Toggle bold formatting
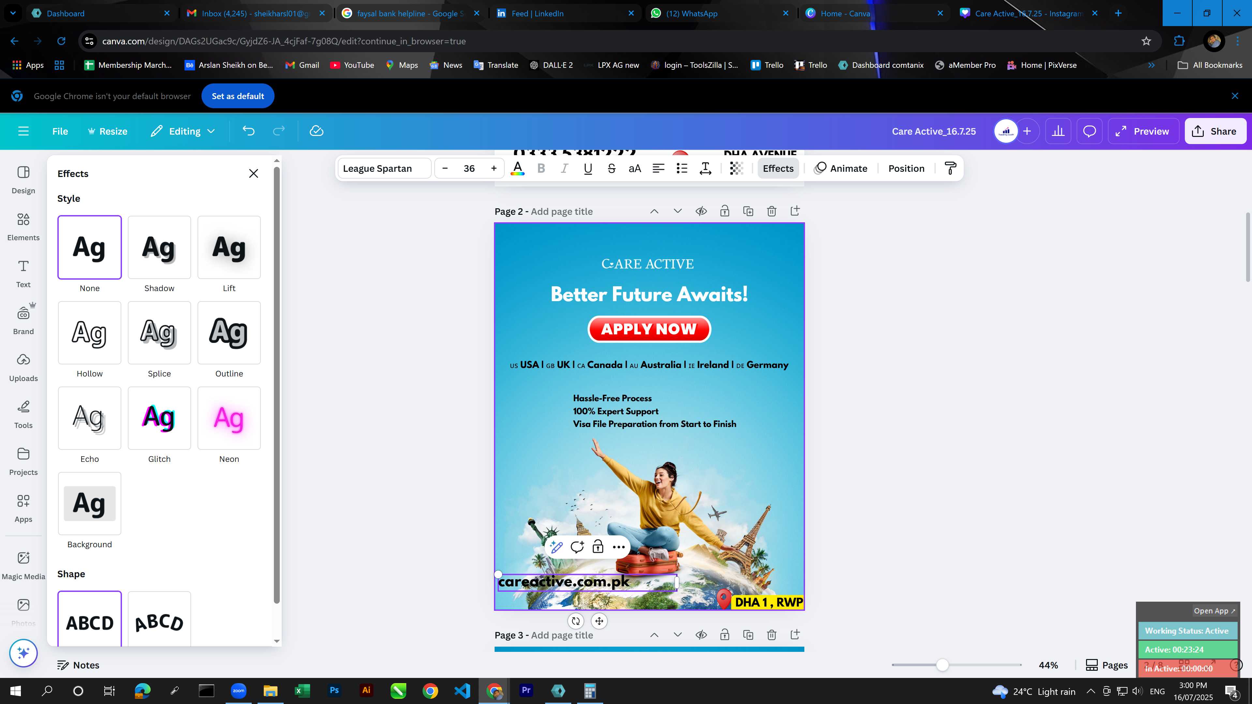Viewport: 1252px width, 704px height. (541, 168)
